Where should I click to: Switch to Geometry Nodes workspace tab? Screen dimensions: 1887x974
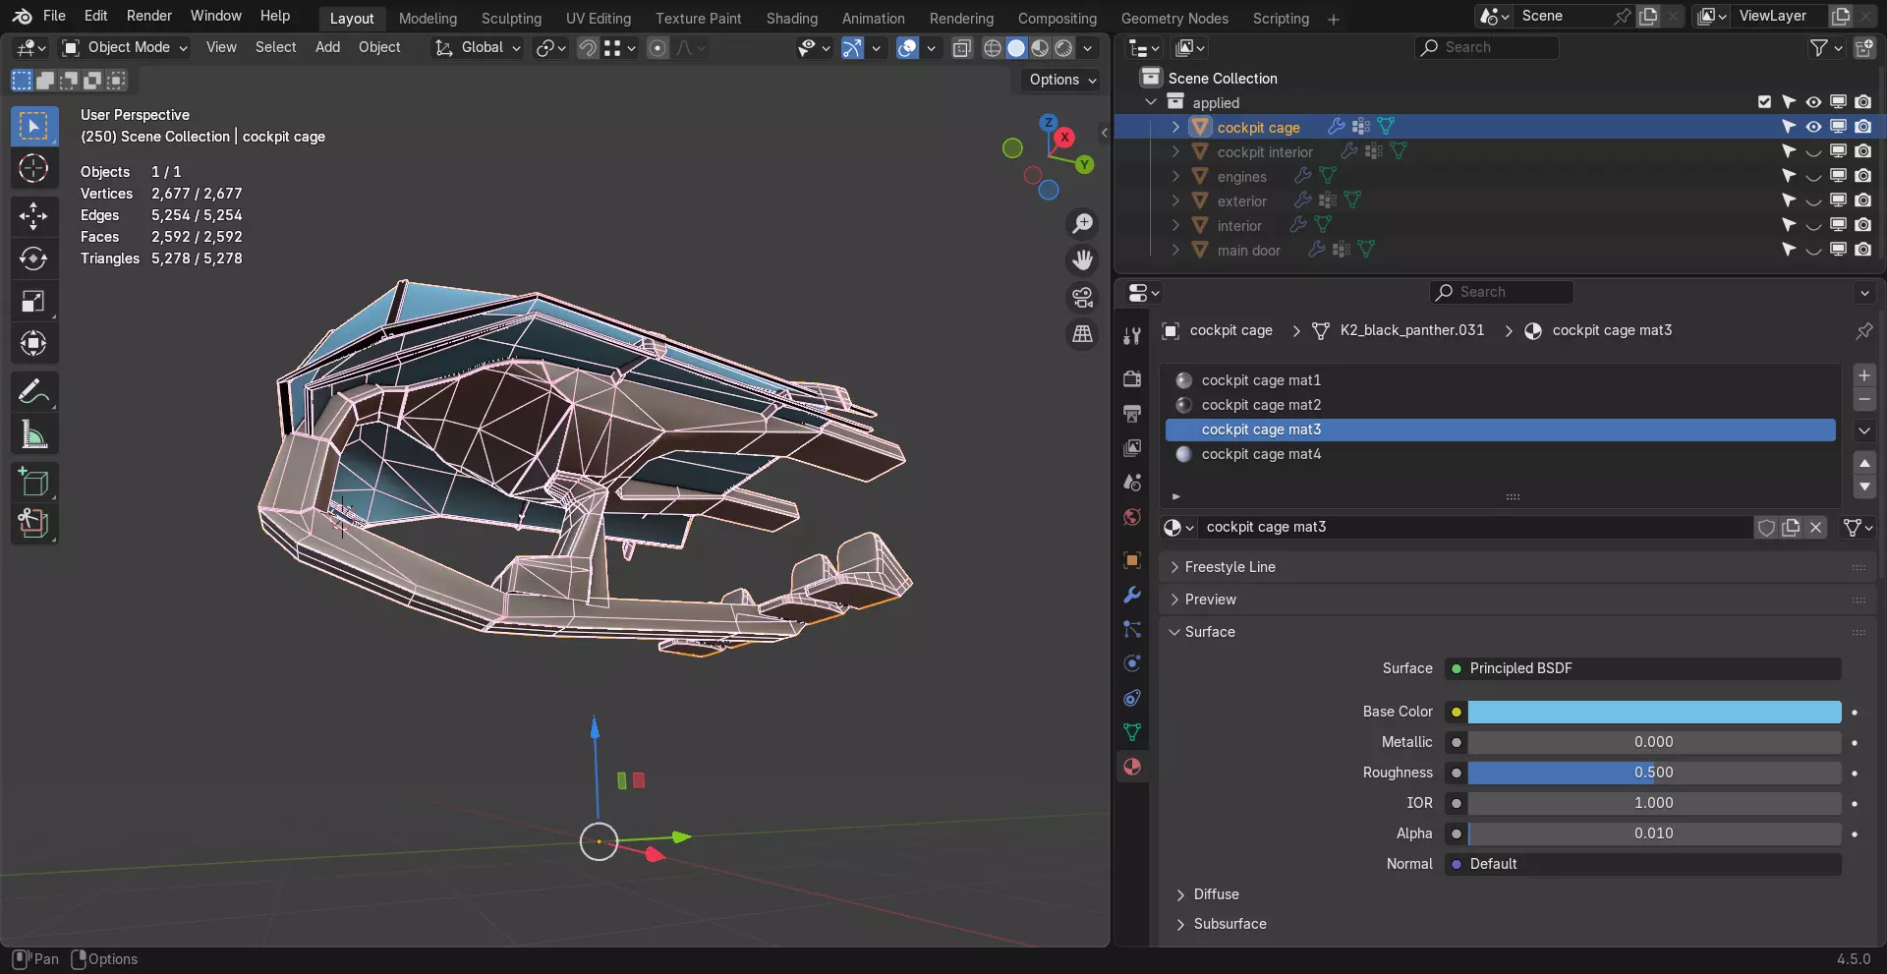[1174, 19]
